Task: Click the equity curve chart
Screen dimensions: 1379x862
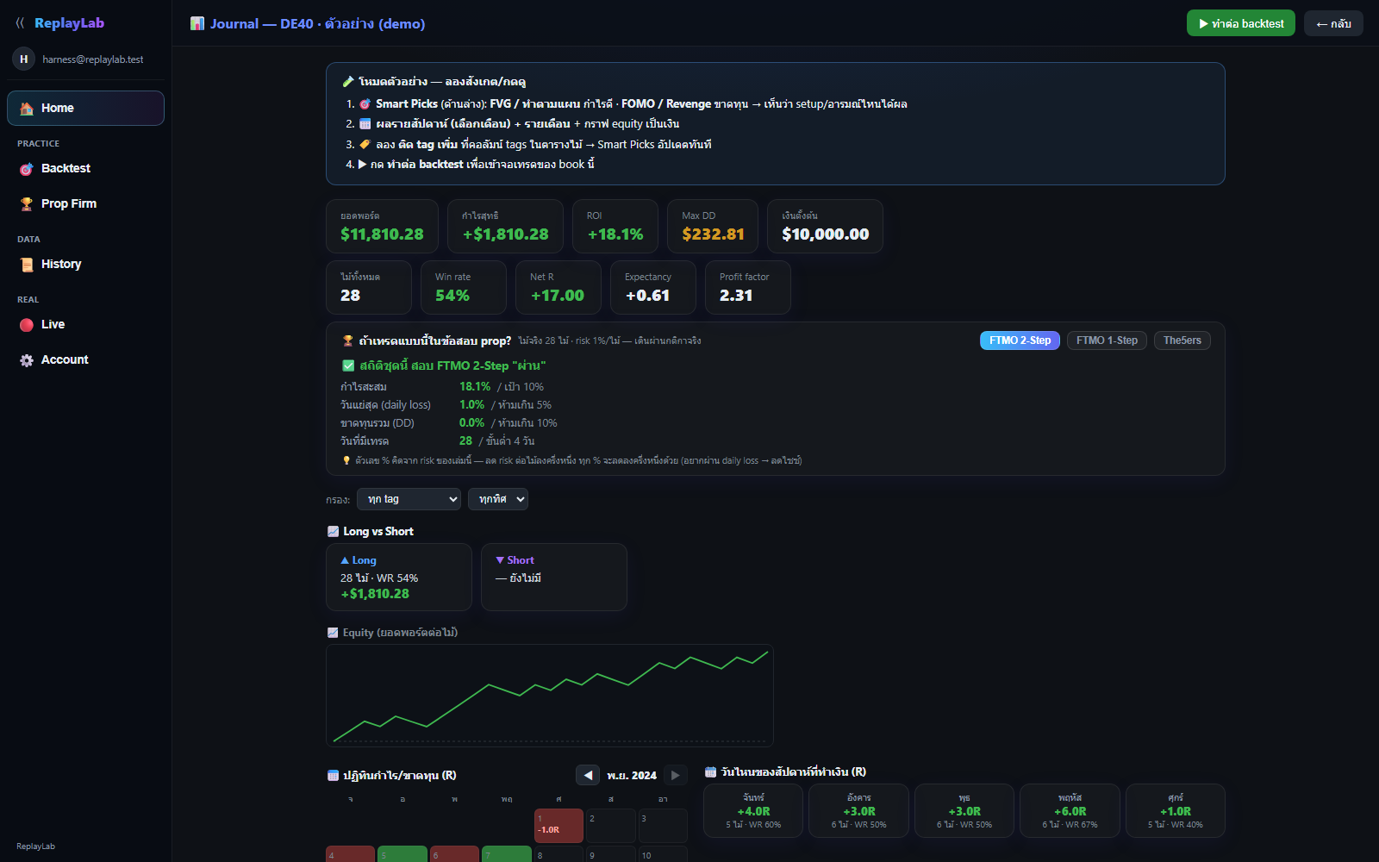Action: tap(550, 695)
